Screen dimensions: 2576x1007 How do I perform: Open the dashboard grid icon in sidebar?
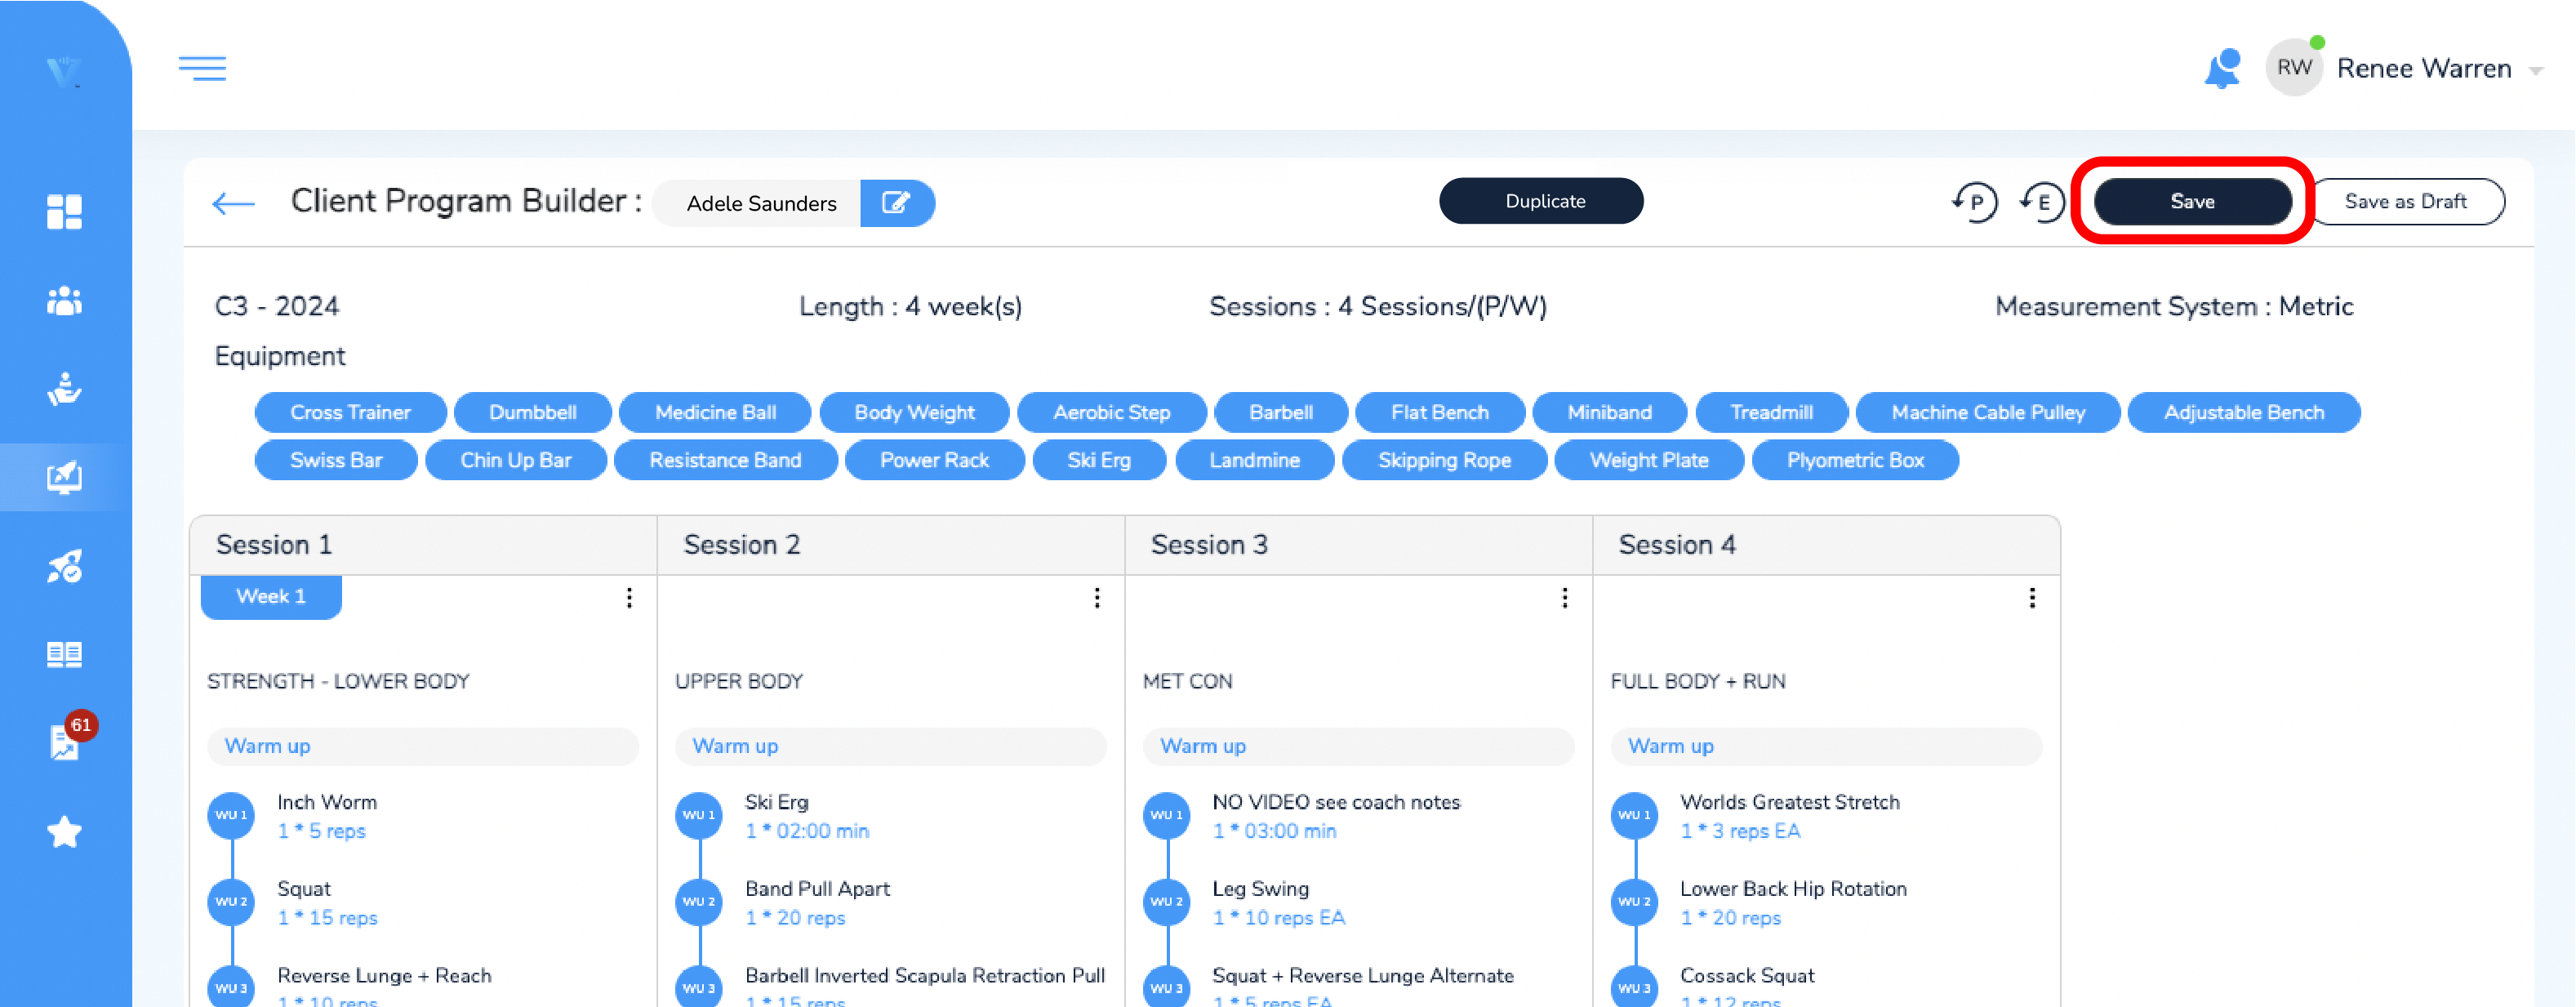click(64, 211)
